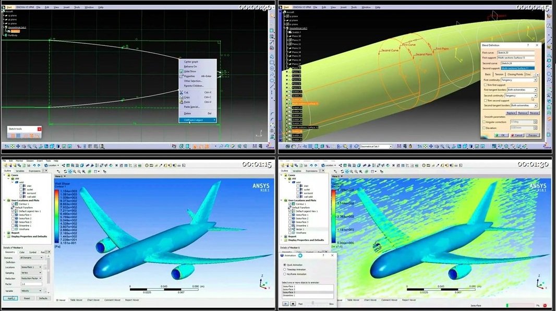Screen dimensions: 556x311
Task: Click Apply in the vector details panel
Action: (x=10, y=298)
